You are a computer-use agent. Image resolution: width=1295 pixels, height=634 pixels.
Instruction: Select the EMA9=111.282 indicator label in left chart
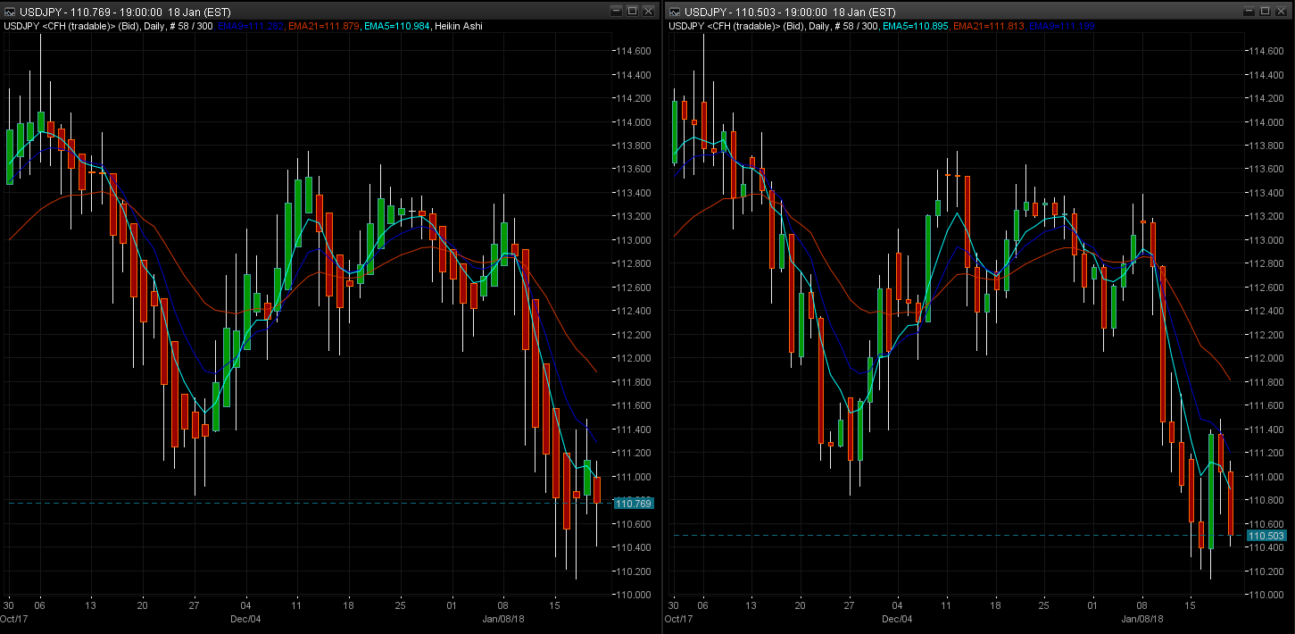point(251,26)
